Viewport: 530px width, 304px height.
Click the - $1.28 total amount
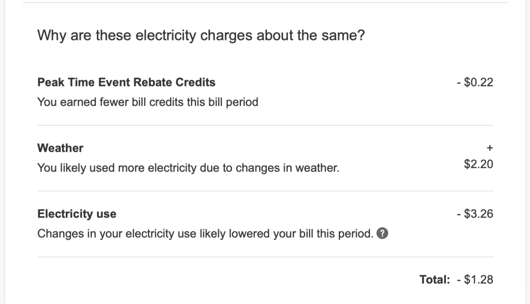[475, 280]
